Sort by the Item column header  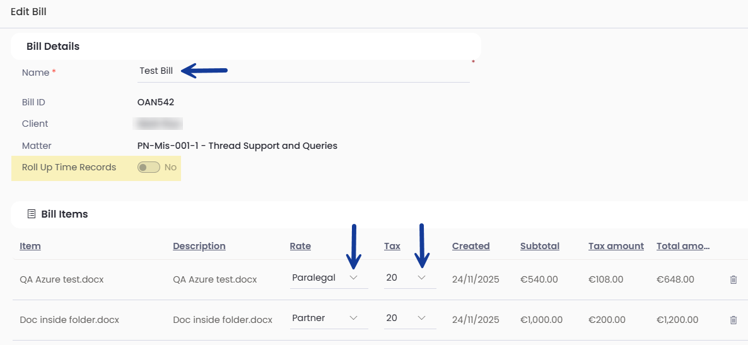tap(30, 246)
